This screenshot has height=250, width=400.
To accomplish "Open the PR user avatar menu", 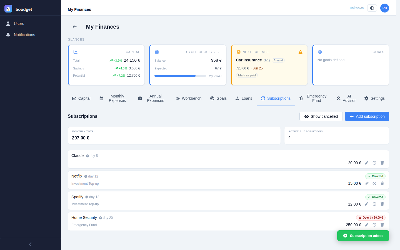I will pos(385,8).
